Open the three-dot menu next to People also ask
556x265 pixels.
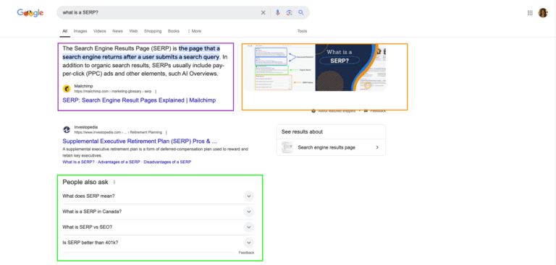[x=114, y=182]
